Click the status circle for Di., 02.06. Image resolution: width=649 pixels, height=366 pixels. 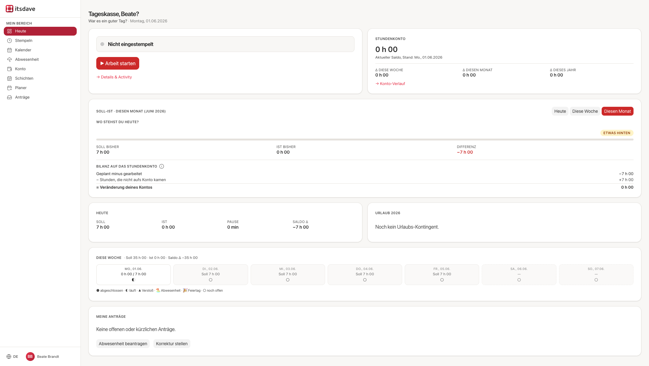pyautogui.click(x=211, y=280)
